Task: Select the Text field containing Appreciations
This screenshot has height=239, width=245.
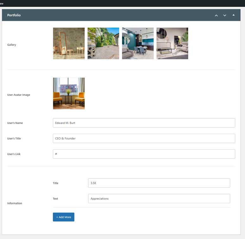Action: point(159,198)
